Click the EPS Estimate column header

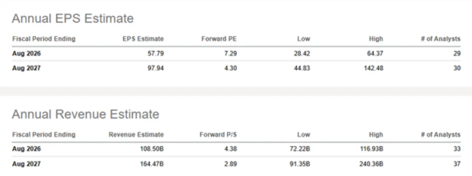coord(143,39)
